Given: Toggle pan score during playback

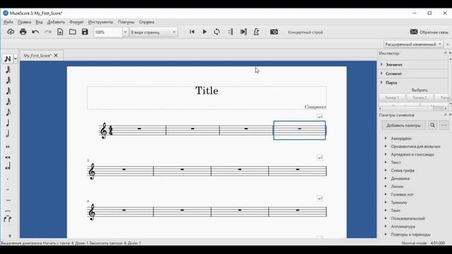Looking at the screenshot, I should tap(243, 32).
